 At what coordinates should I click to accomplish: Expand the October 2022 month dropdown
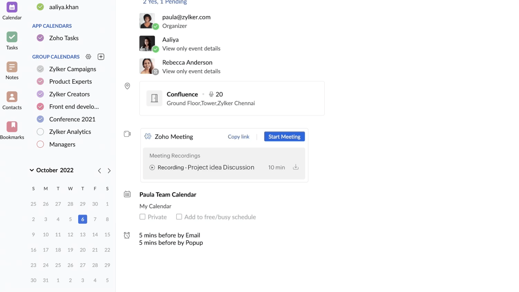pyautogui.click(x=32, y=170)
